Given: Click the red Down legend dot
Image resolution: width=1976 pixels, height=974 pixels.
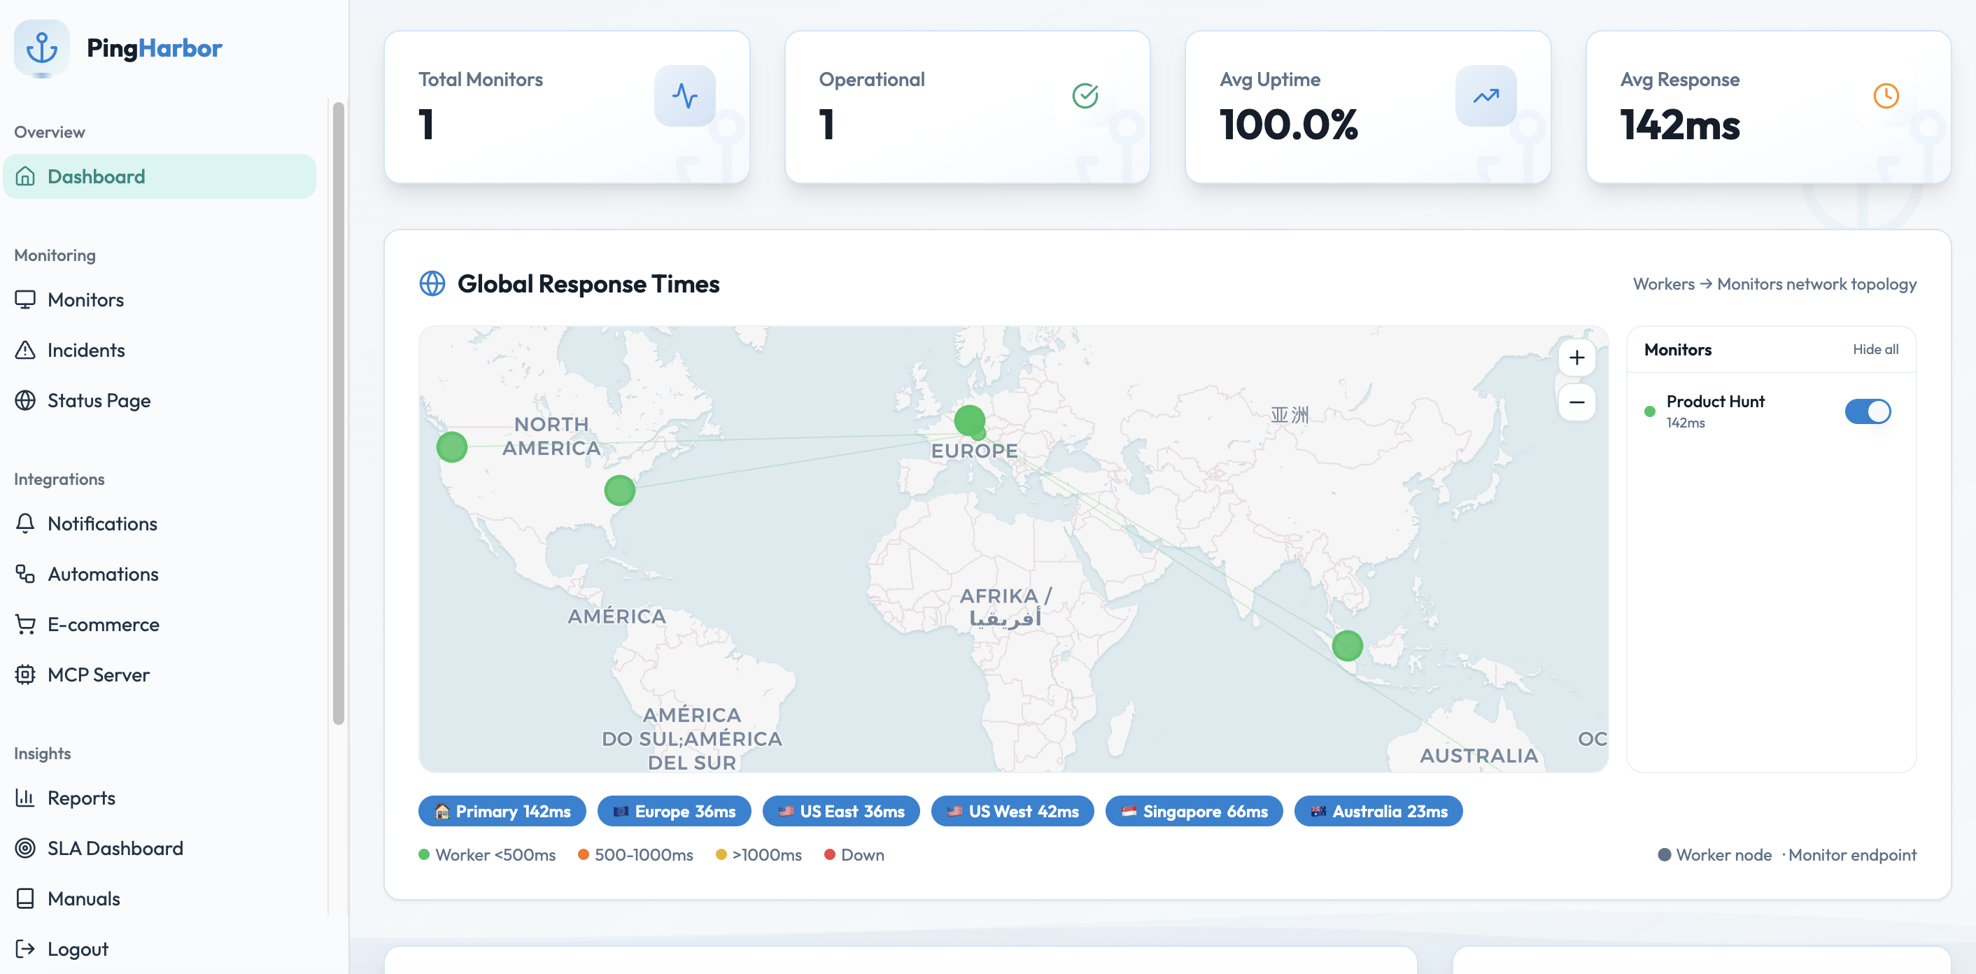Looking at the screenshot, I should tap(829, 855).
